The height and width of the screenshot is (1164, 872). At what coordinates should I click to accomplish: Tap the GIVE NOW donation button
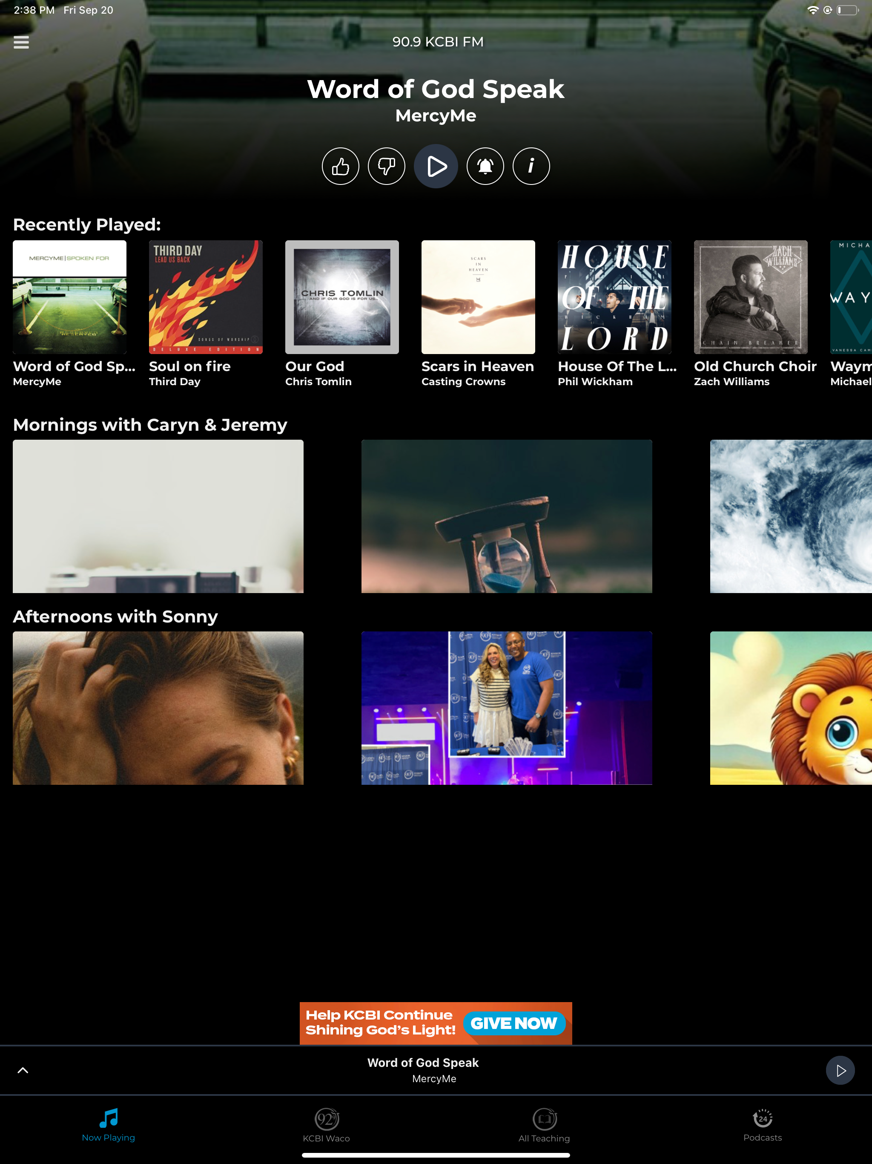pyautogui.click(x=514, y=1023)
